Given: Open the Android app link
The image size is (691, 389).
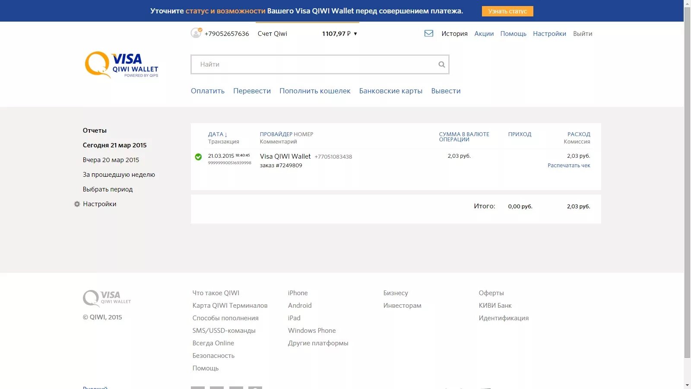Looking at the screenshot, I should click(x=300, y=306).
